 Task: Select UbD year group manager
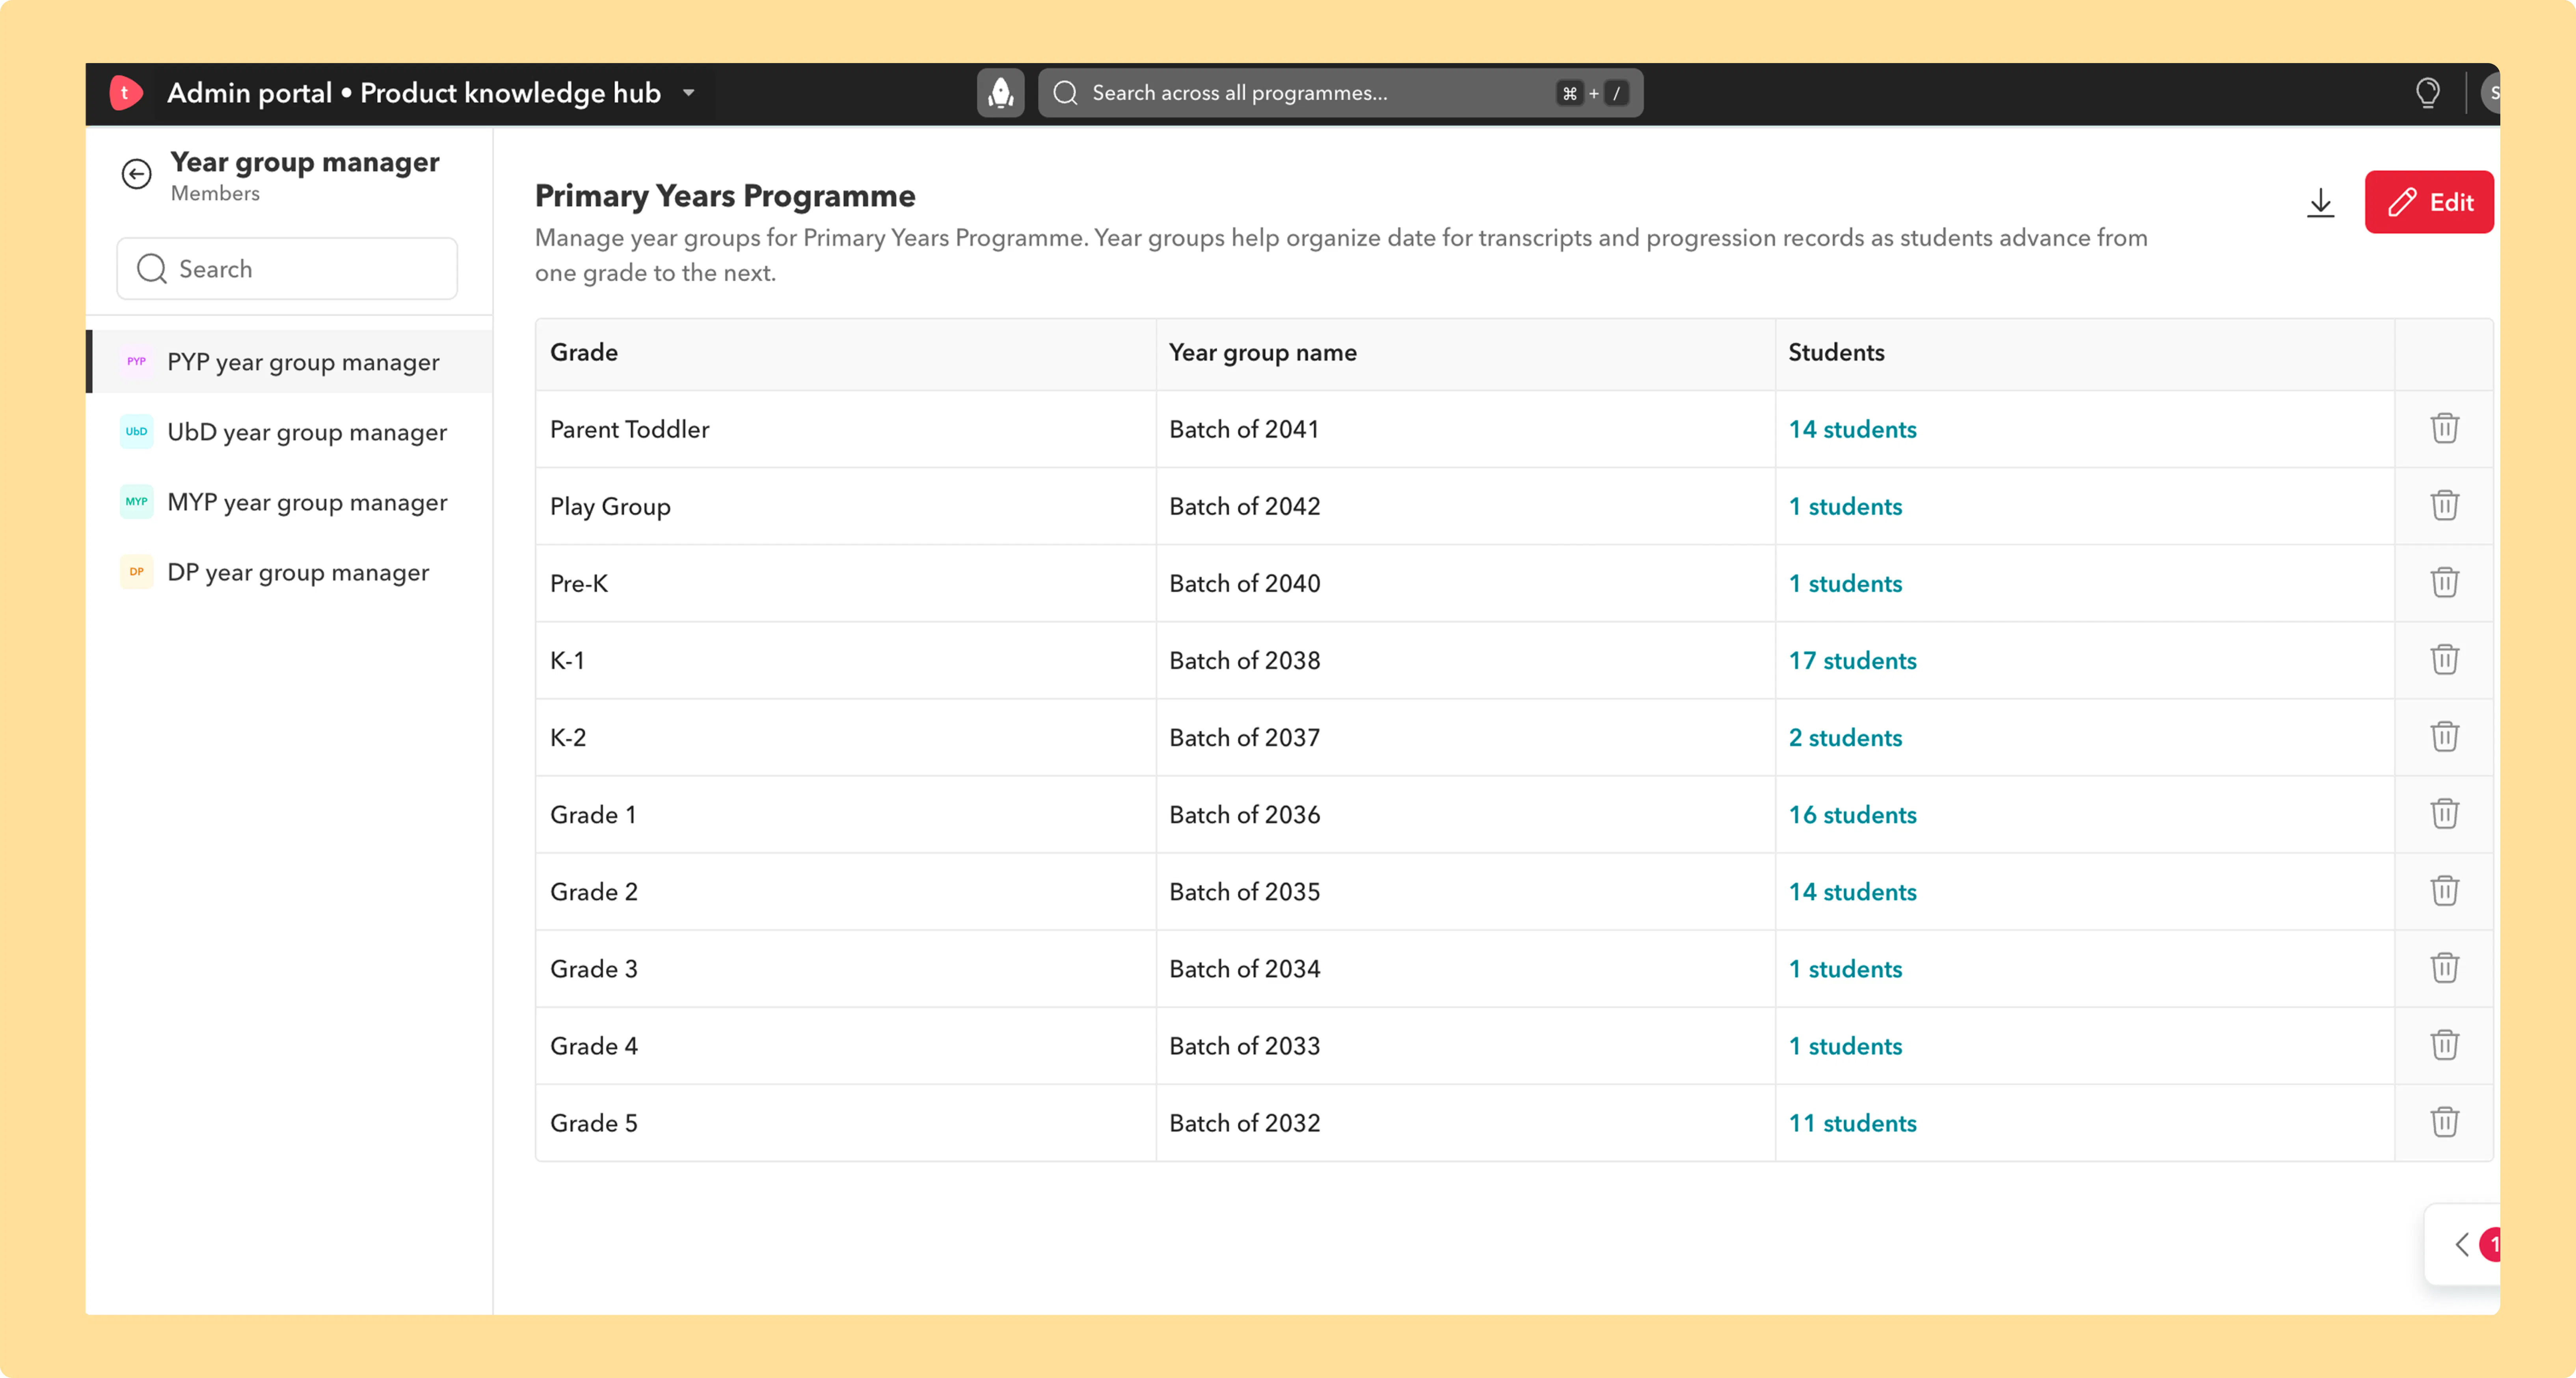[x=289, y=432]
